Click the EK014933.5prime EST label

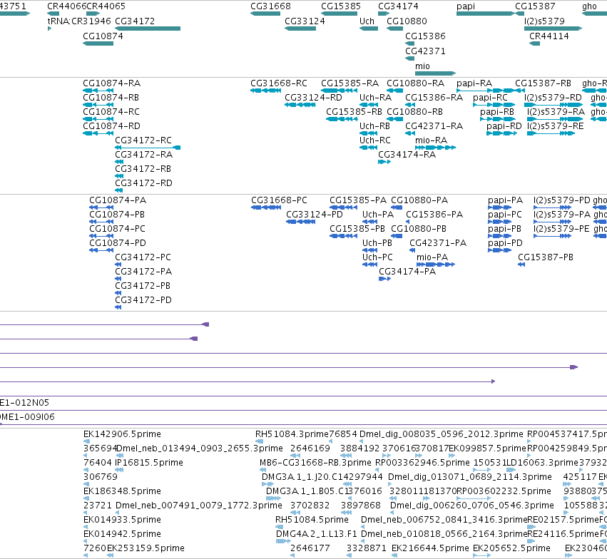123,520
